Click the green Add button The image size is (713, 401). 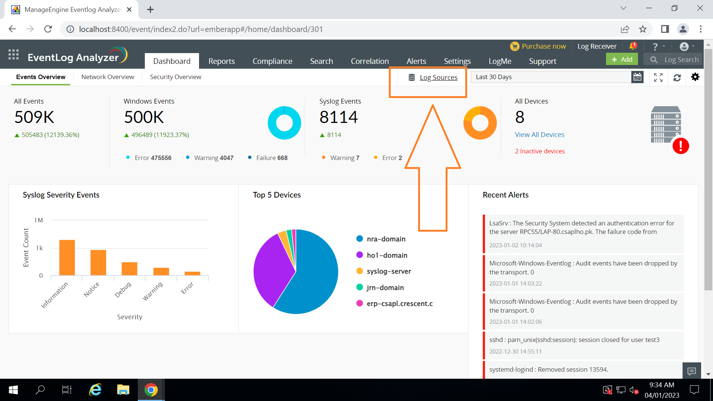[x=622, y=59]
